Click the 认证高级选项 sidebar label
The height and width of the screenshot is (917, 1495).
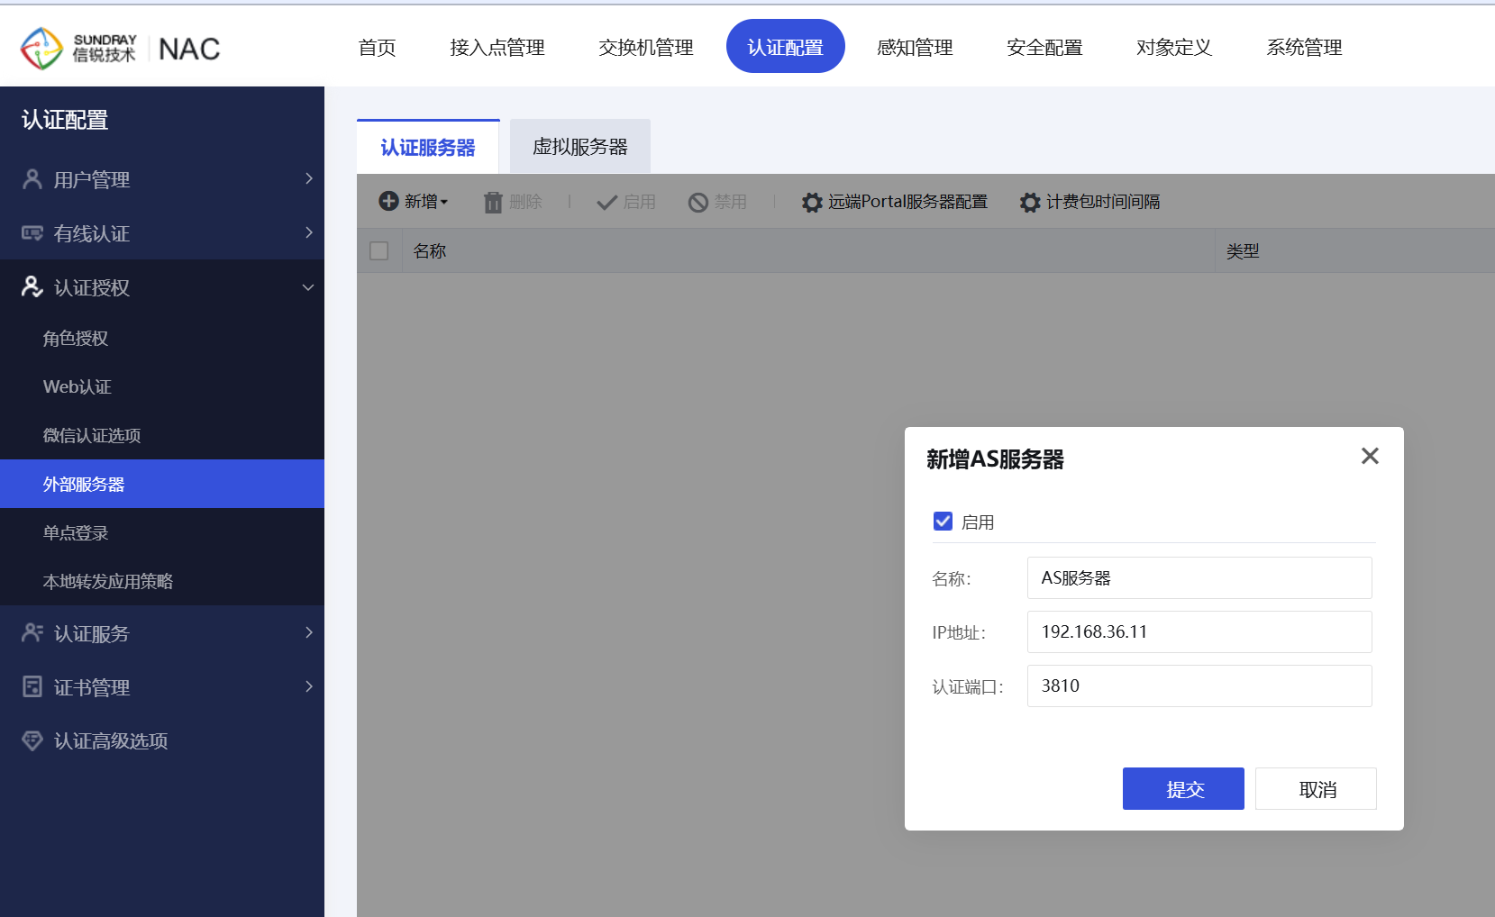(x=111, y=740)
